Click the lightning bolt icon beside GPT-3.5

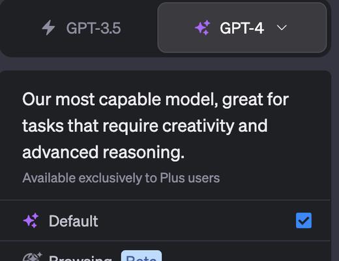pyautogui.click(x=48, y=27)
